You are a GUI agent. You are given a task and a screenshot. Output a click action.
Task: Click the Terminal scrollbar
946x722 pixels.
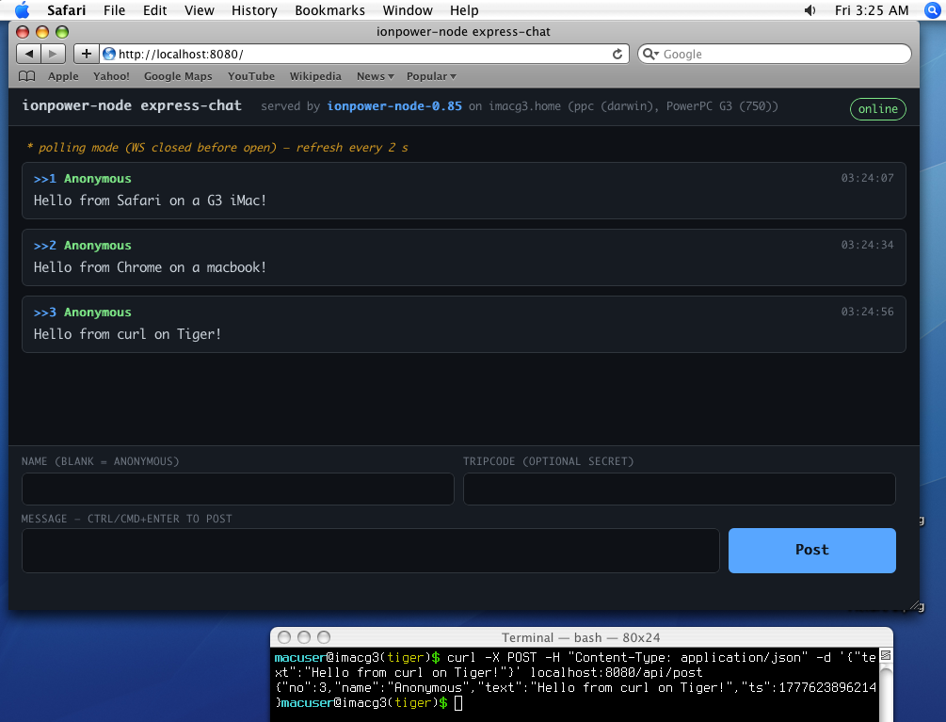(x=886, y=693)
